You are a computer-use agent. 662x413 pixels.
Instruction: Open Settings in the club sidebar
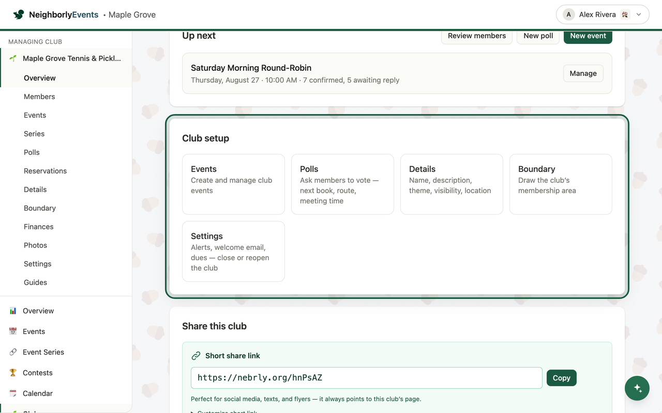(66, 264)
